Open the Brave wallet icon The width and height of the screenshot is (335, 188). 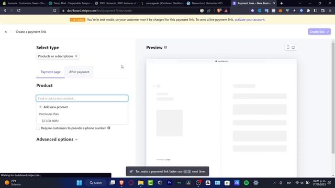[x=322, y=10]
